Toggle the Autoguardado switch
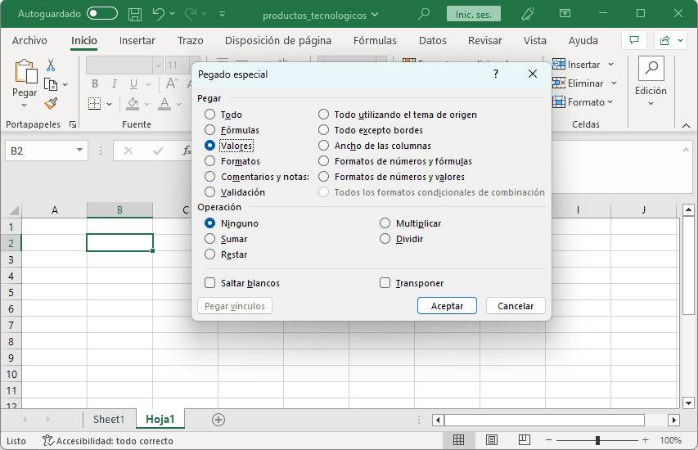The height and width of the screenshot is (450, 698). point(102,14)
